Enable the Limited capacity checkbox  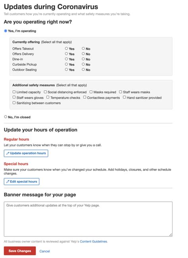[x=14, y=92]
